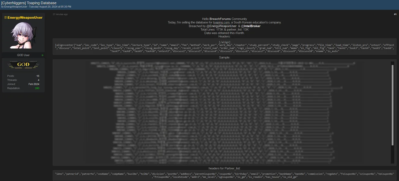Screen dimensions: 399x181
Task: Click the Reputation value 280
Action: point(37,88)
